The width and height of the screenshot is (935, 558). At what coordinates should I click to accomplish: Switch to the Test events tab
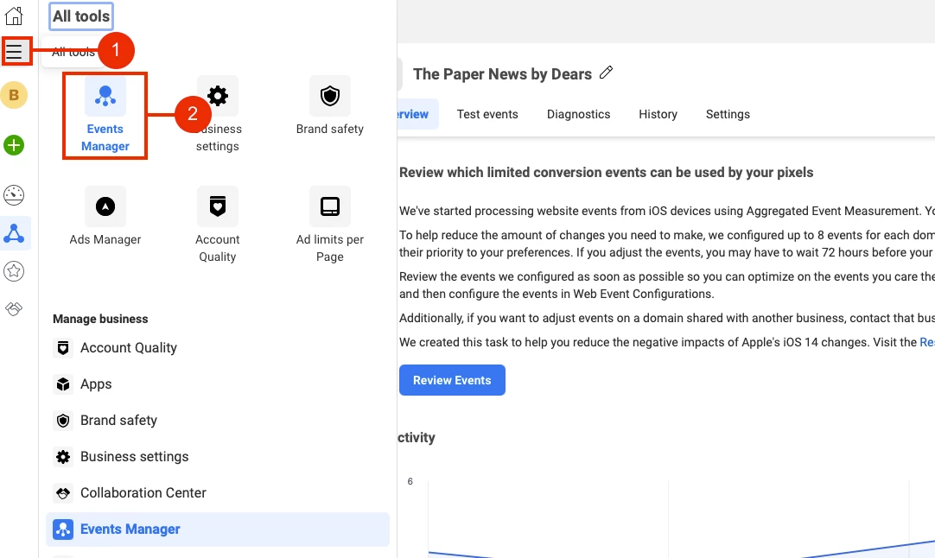487,114
